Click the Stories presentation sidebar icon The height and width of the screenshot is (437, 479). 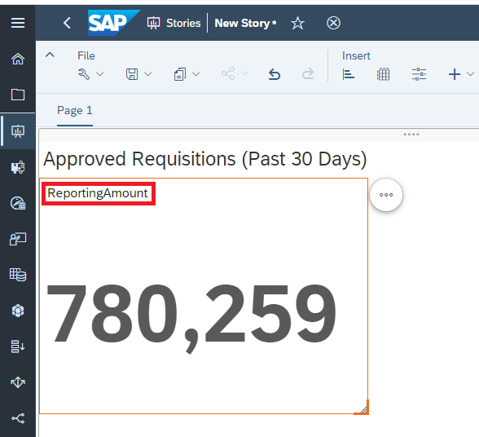click(x=18, y=131)
